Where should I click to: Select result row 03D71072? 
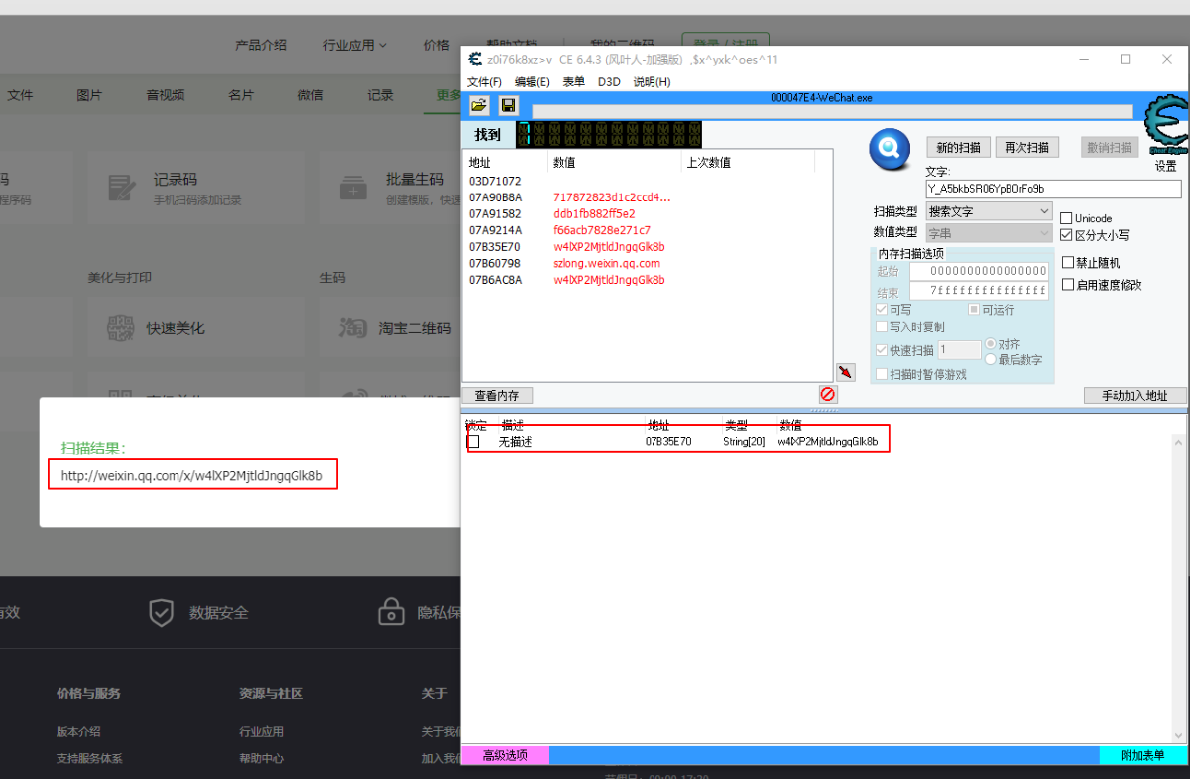647,181
